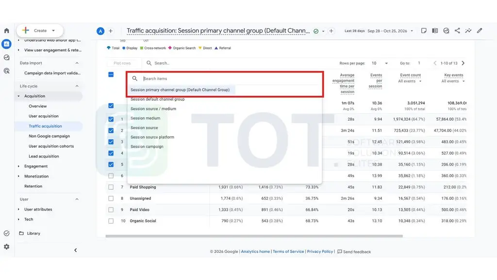
Task: Check the Organic Social row checkbox
Action: (x=111, y=221)
